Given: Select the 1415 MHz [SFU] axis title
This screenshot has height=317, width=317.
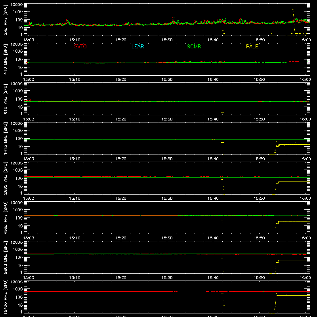Looking at the screenshot, I should (6, 138).
